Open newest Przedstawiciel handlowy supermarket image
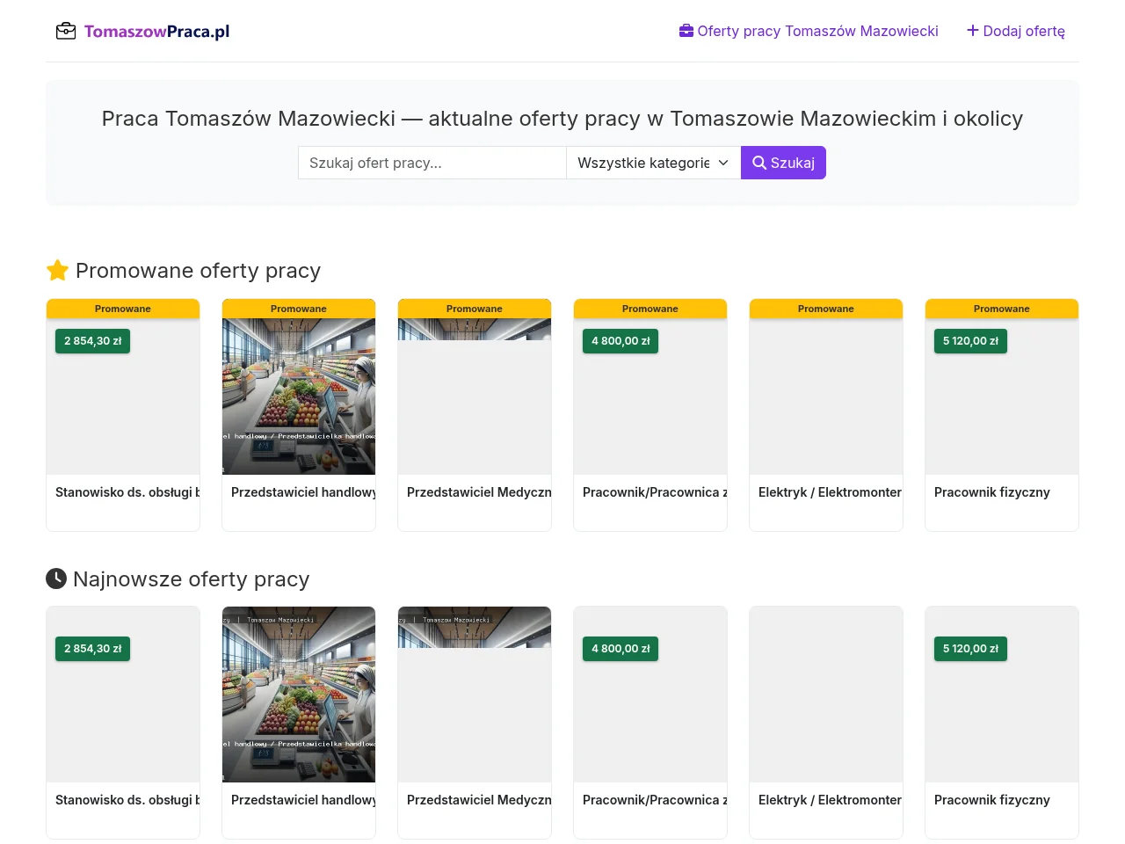Image resolution: width=1125 pixels, height=844 pixels. pos(299,695)
